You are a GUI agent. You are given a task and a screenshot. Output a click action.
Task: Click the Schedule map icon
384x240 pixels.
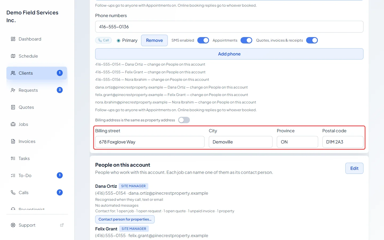[x=13, y=56]
